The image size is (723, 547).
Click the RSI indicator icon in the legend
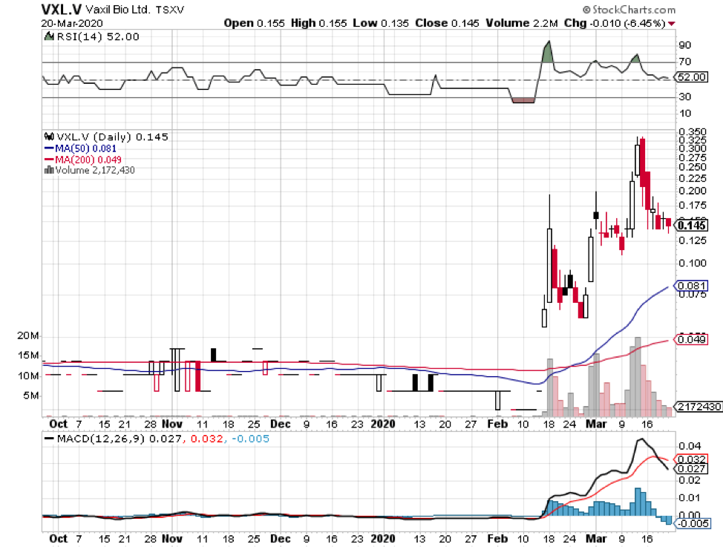click(x=48, y=36)
